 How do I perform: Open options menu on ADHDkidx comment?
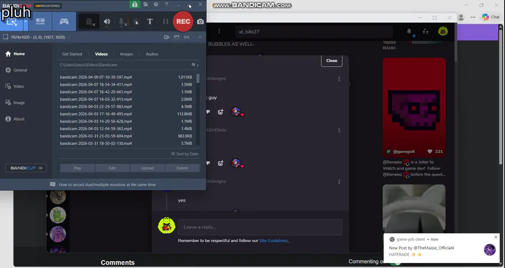(x=339, y=130)
